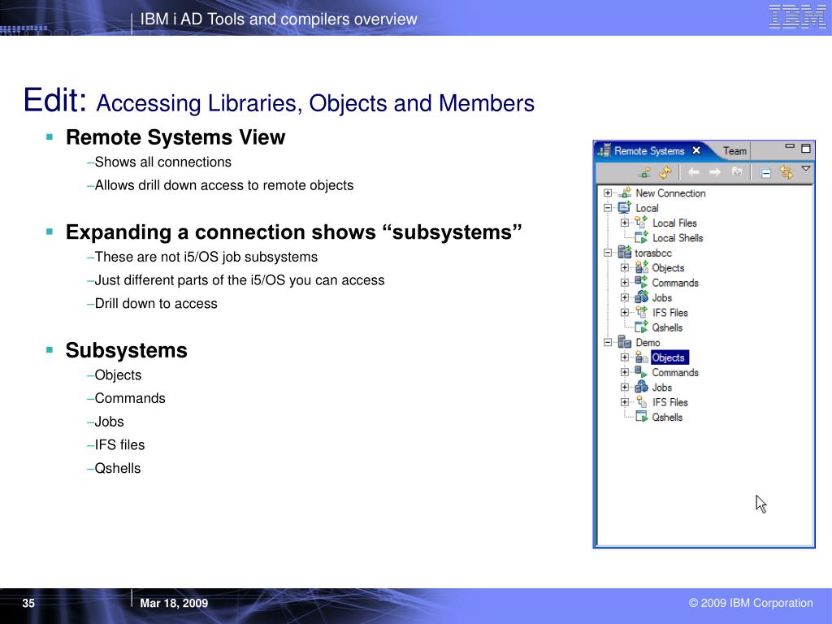This screenshot has width=832, height=624.
Task: Expand the New Connection node
Action: pos(608,193)
